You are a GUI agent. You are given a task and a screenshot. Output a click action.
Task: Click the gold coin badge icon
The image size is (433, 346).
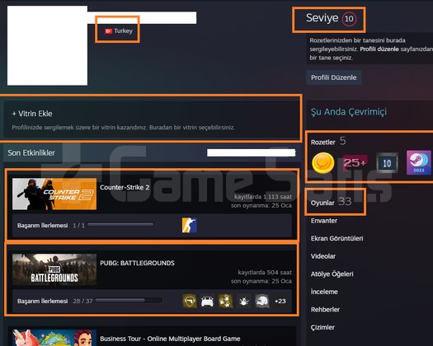[x=322, y=163]
